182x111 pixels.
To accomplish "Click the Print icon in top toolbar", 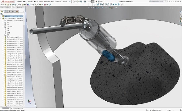I will (x=85, y=2).
